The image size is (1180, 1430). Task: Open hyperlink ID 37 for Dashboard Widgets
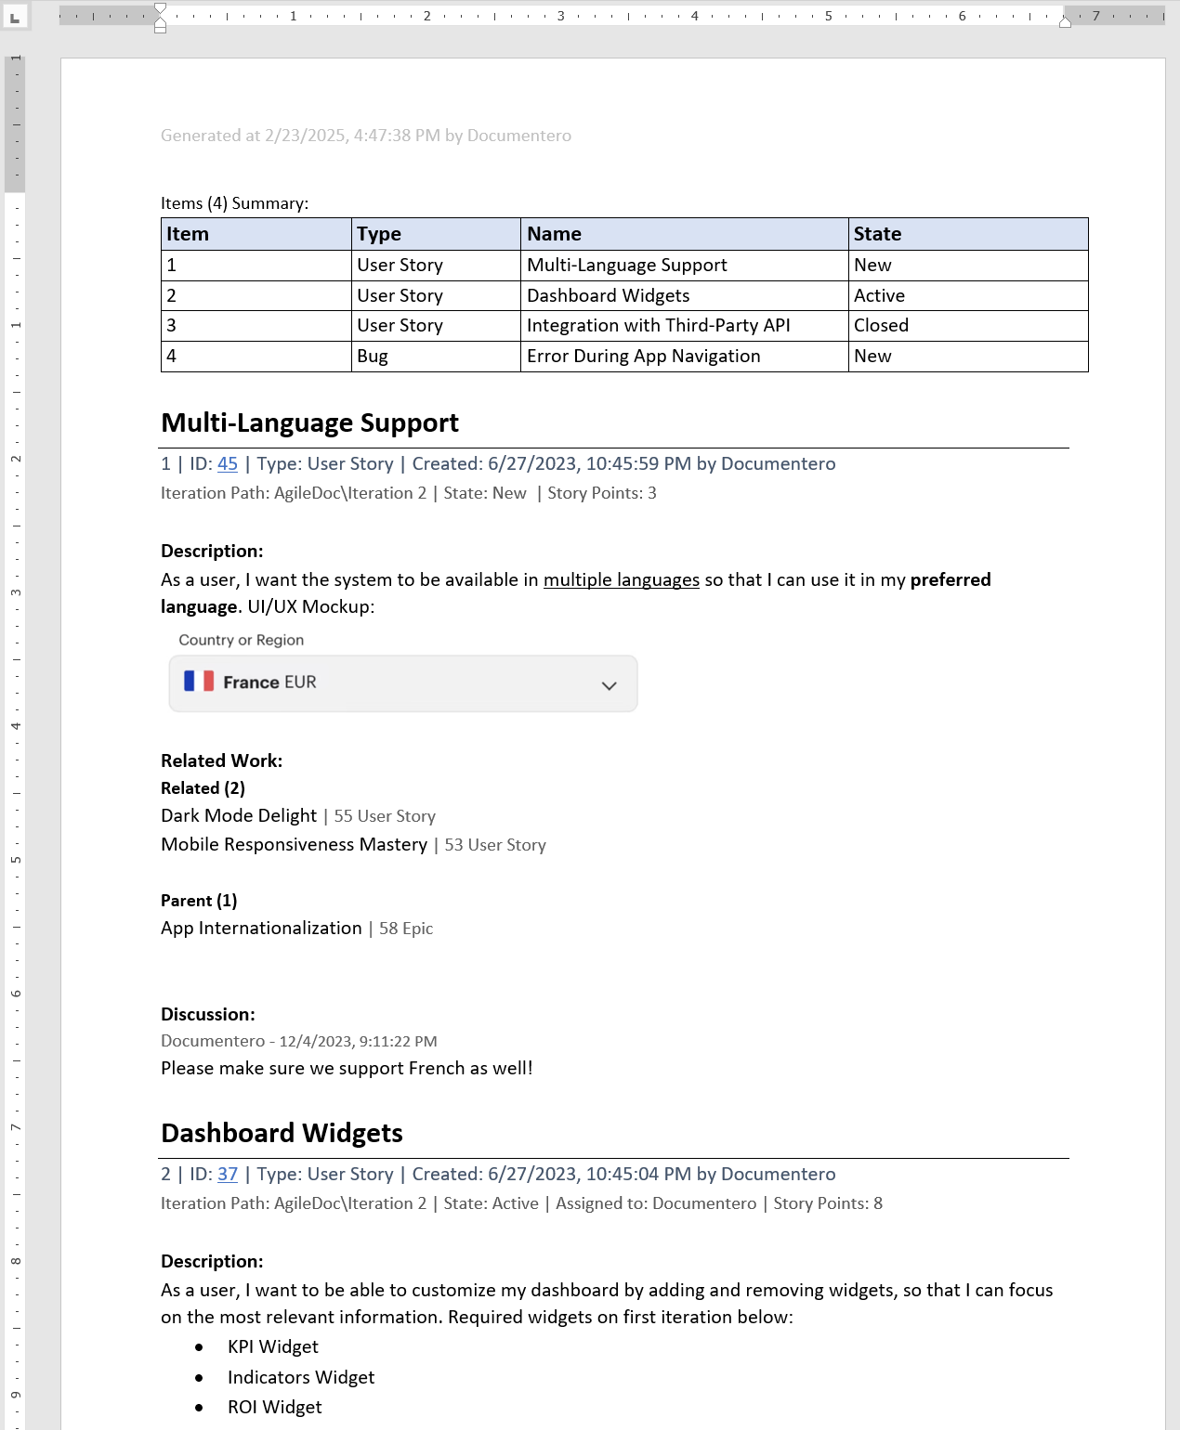(228, 1174)
